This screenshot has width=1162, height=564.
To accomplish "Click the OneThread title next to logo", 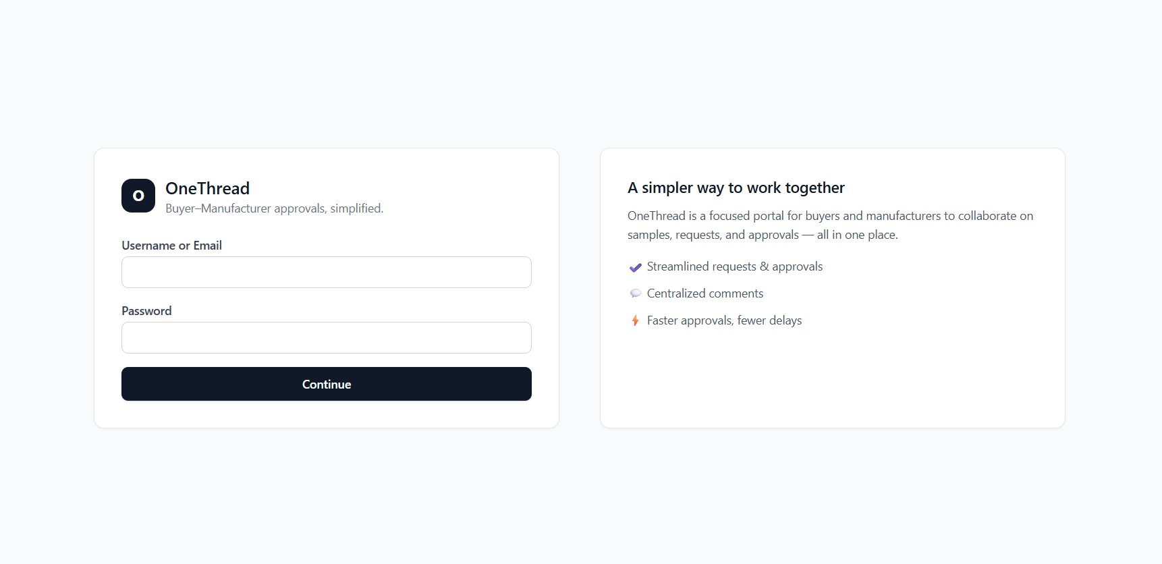I will tap(207, 188).
